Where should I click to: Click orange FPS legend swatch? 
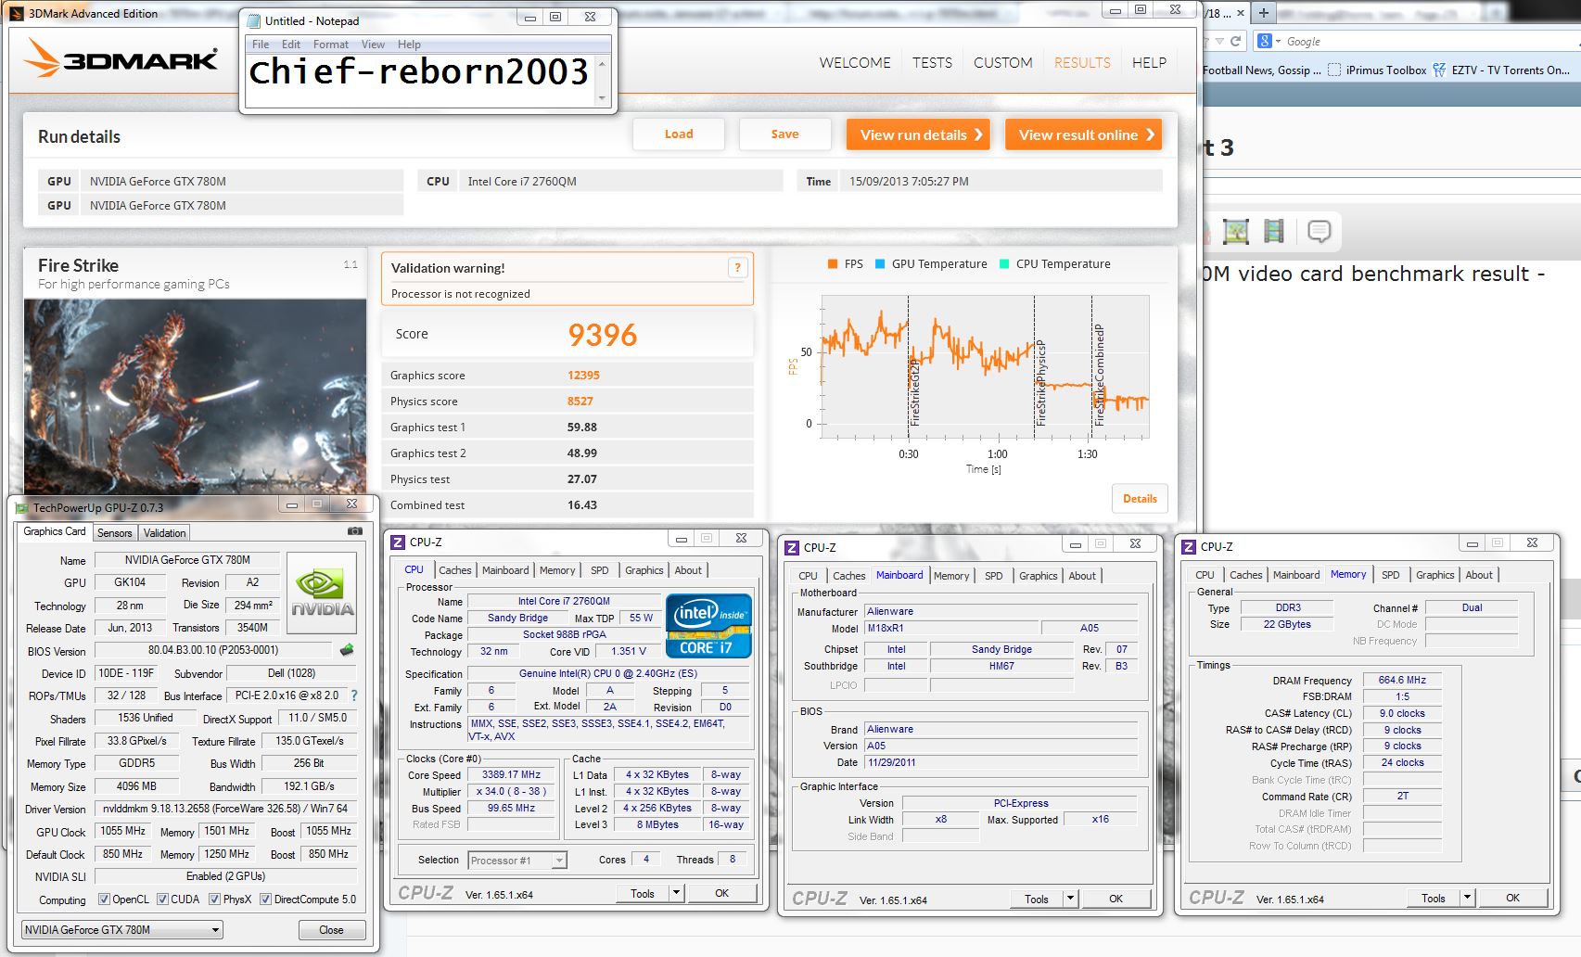tap(833, 263)
